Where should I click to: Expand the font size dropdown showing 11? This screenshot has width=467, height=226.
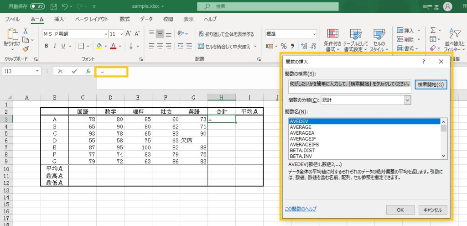pos(120,34)
